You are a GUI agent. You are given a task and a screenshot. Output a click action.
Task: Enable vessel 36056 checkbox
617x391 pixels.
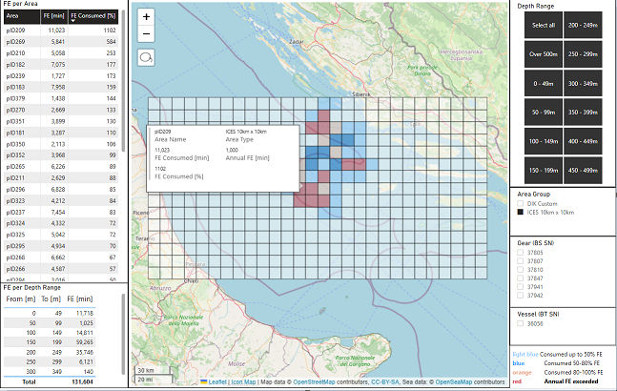point(519,321)
